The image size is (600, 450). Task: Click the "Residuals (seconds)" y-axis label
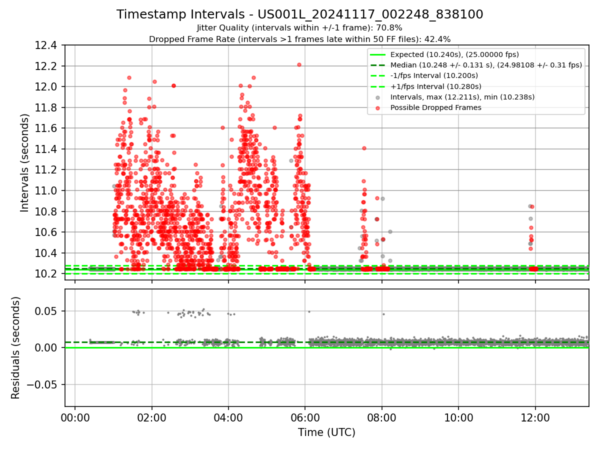point(16,347)
